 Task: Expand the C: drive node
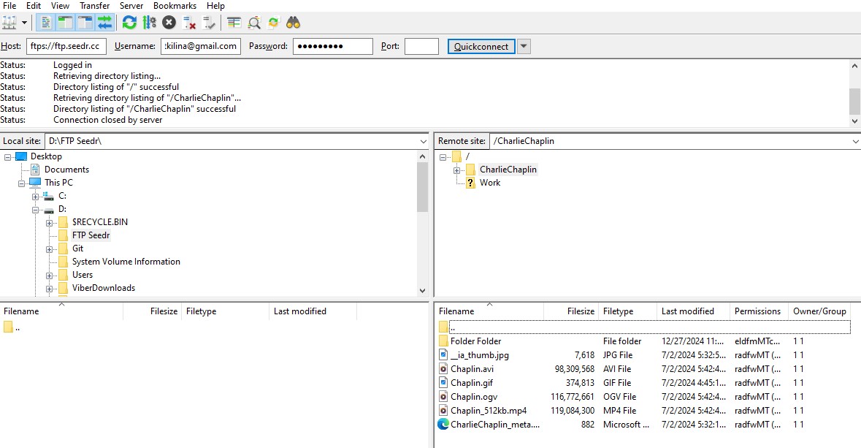pos(35,197)
